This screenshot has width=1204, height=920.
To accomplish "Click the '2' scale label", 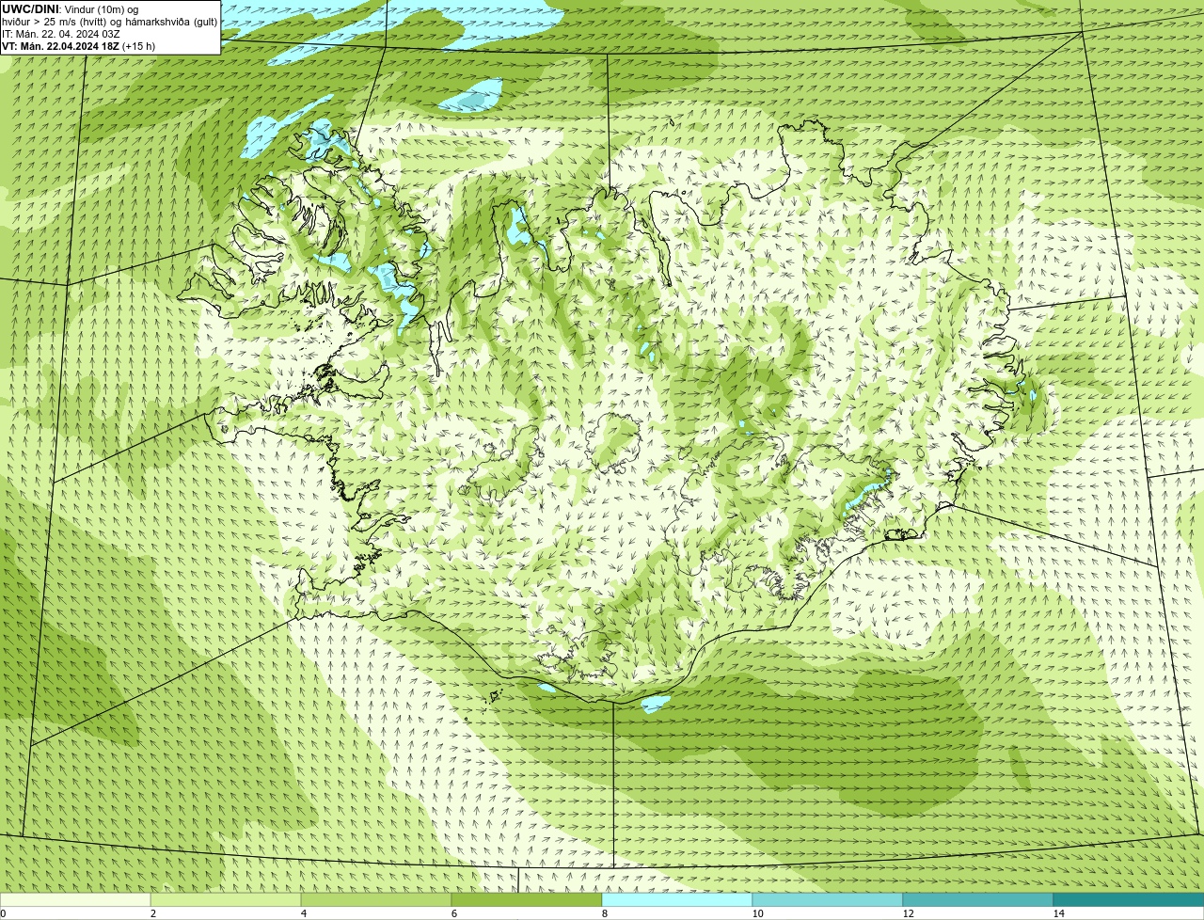I will pyautogui.click(x=152, y=913).
